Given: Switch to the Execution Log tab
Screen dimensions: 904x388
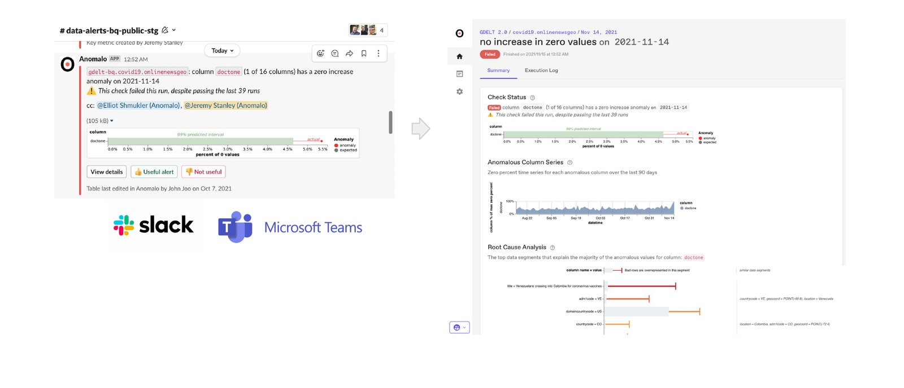Looking at the screenshot, I should coord(541,70).
